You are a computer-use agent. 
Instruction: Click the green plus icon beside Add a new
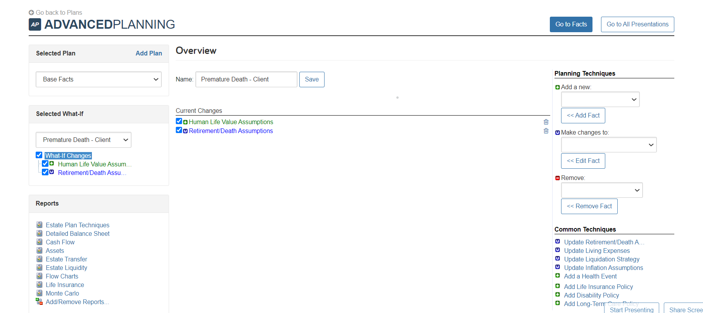[558, 87]
